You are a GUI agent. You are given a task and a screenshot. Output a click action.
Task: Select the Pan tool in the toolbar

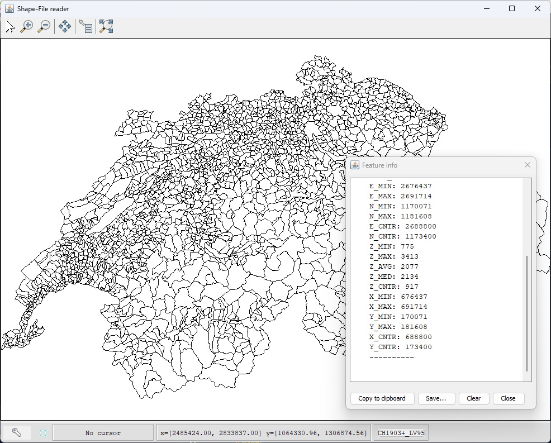pos(65,26)
